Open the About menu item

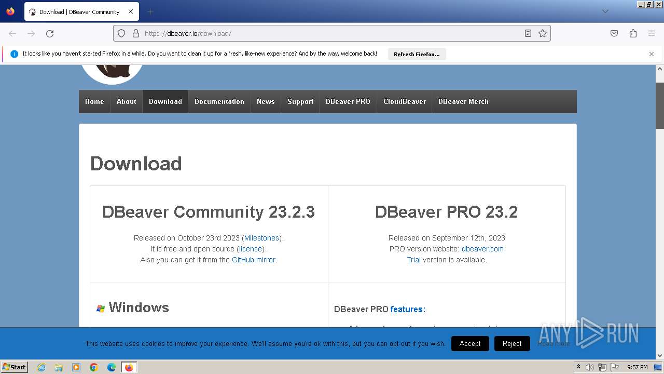[x=126, y=101]
